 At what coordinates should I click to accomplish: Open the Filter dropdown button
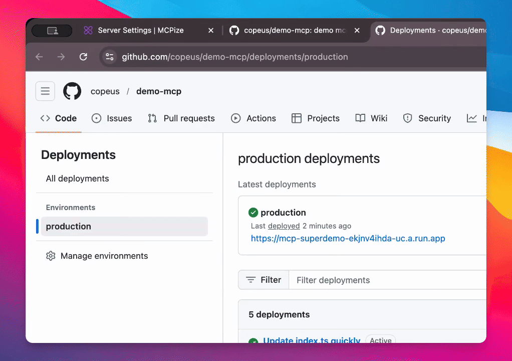[x=264, y=280]
